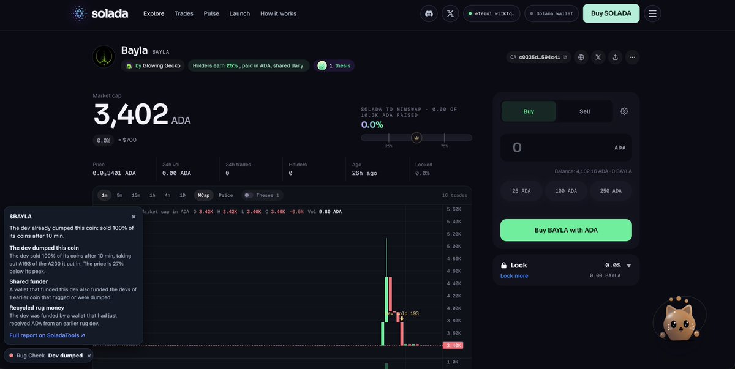Toggle the Theses overlay on chart
Screen dimensions: 735x369
(248, 195)
